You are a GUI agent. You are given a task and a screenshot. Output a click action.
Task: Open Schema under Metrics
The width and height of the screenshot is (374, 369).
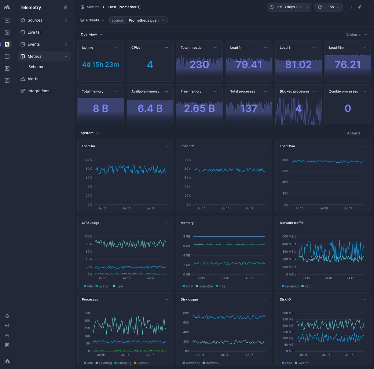36,67
